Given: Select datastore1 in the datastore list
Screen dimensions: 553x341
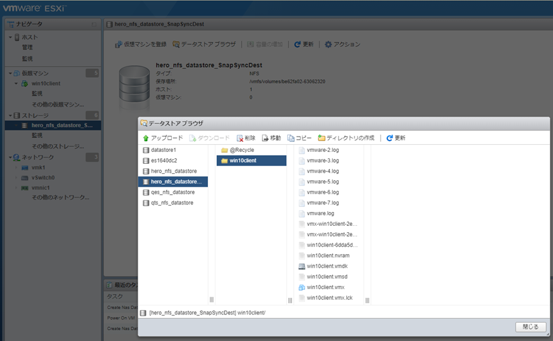Looking at the screenshot, I should click(163, 150).
